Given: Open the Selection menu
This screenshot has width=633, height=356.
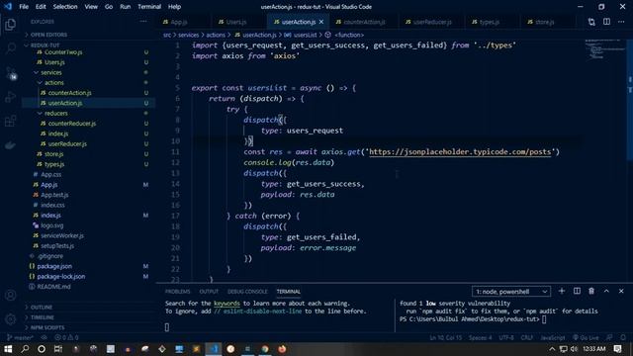Looking at the screenshot, I should 65,7.
